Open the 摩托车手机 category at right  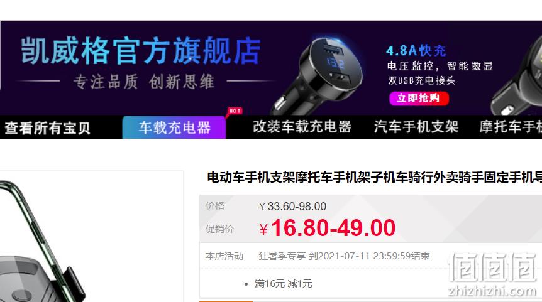[511, 127]
